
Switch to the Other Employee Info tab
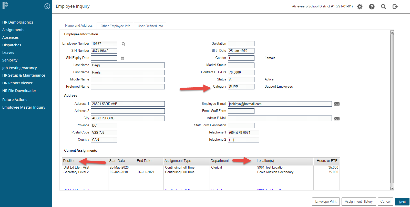(x=115, y=26)
